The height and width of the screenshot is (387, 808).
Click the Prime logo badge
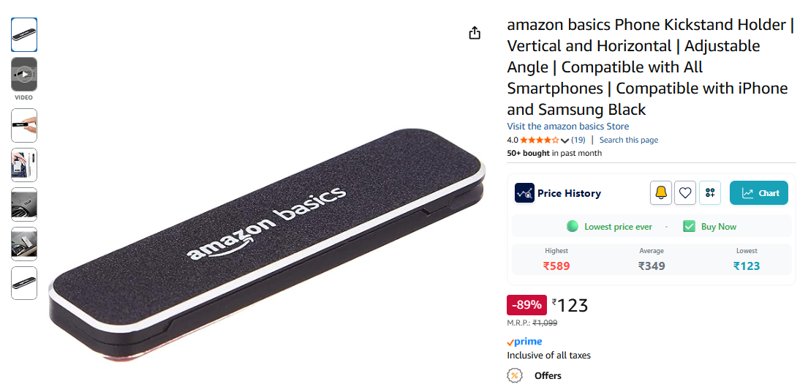click(524, 342)
